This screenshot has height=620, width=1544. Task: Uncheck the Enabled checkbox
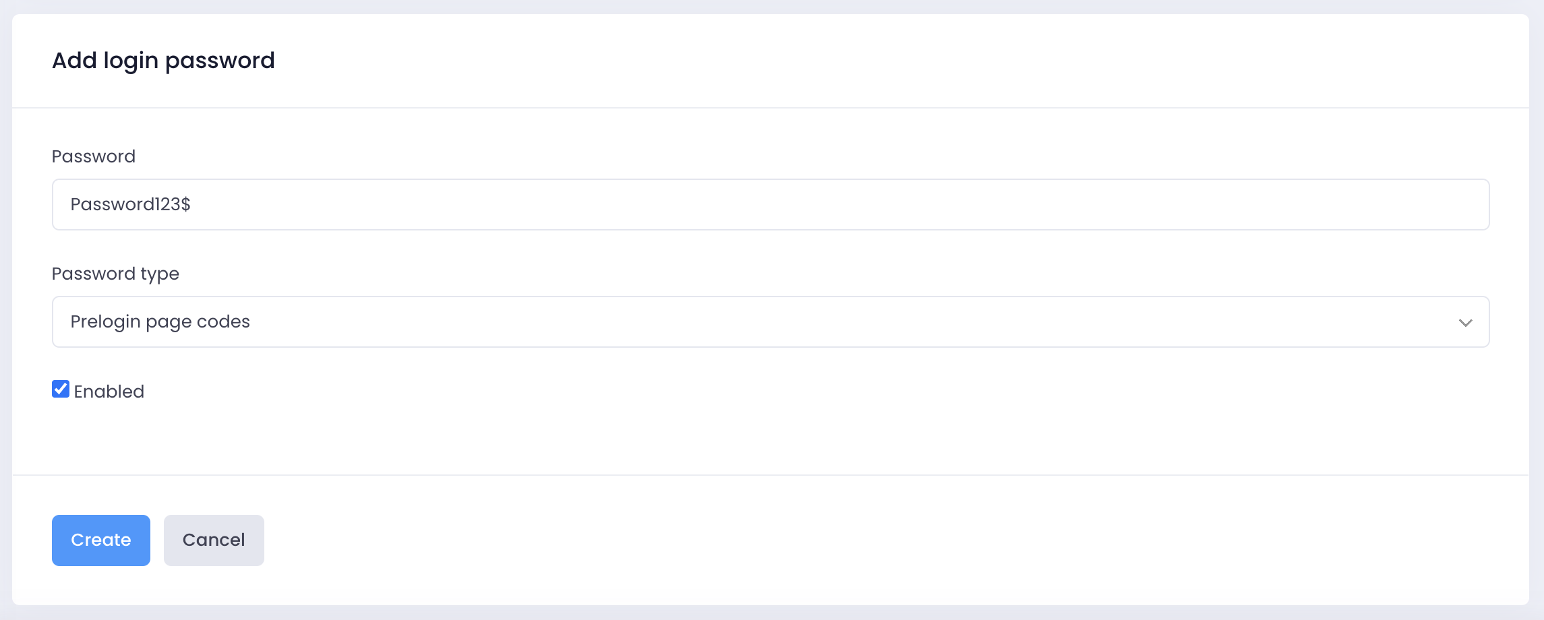(61, 389)
